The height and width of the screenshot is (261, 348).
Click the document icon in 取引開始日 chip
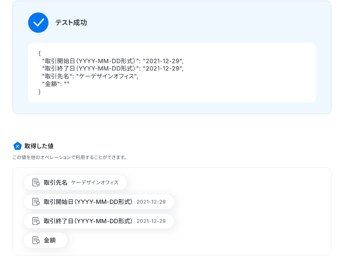[36, 202]
